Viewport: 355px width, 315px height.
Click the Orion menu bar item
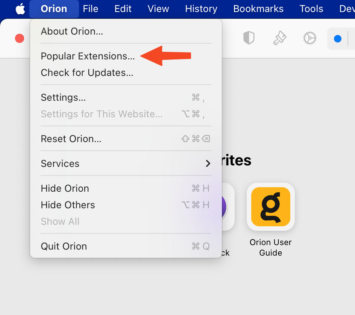click(x=54, y=9)
